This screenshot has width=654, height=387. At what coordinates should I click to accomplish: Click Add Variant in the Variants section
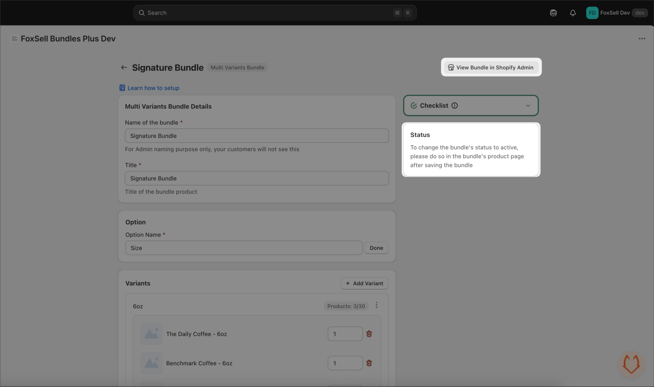[x=364, y=283]
